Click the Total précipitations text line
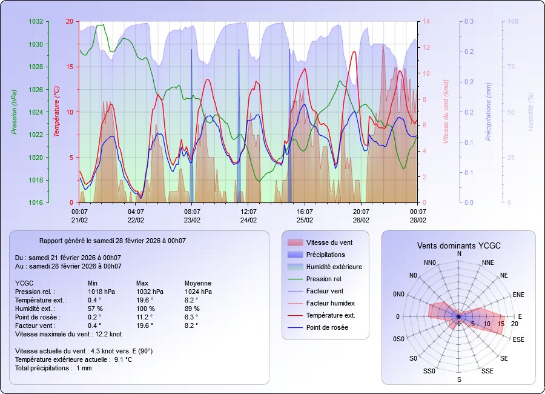 [53, 368]
